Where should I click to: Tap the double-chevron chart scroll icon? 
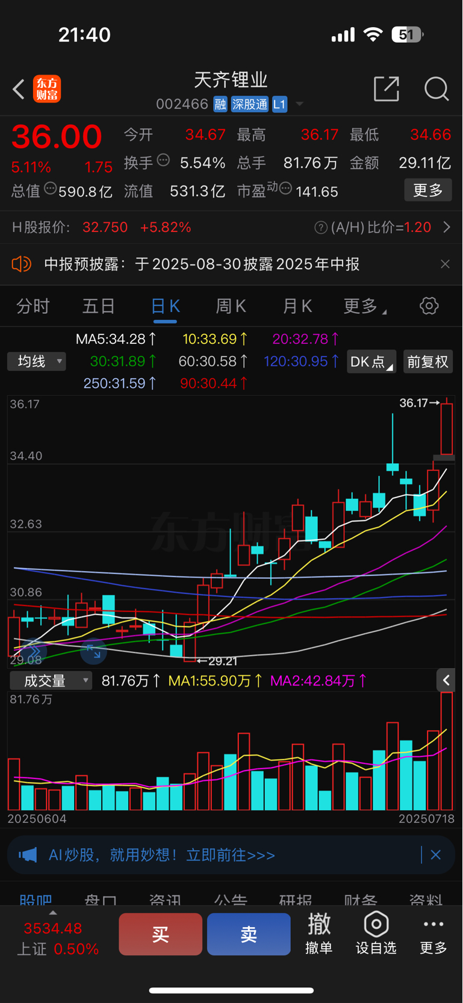(34, 651)
